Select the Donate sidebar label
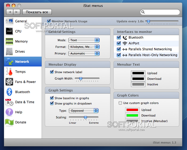 click(21, 122)
